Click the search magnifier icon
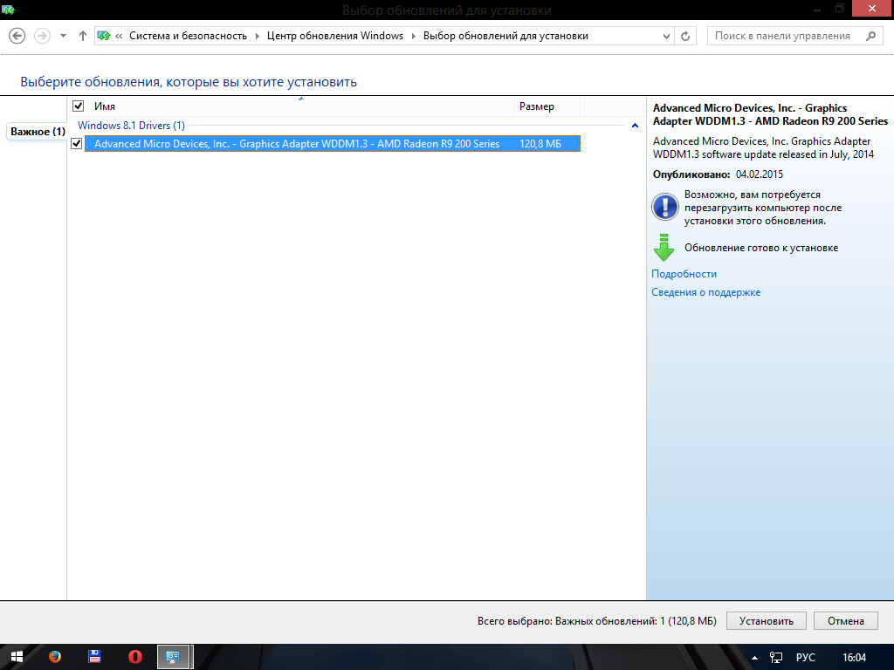The image size is (894, 670). [870, 36]
